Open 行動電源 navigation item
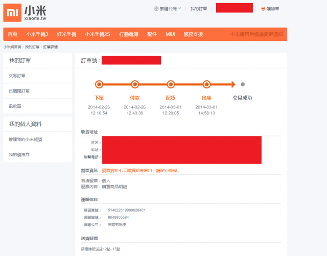327x256 pixels. [129, 34]
